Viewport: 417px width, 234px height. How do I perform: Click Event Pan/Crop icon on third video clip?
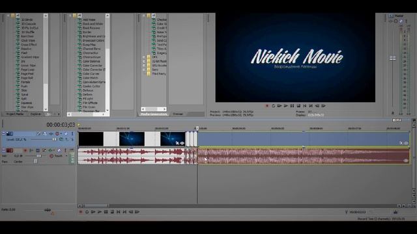click(x=177, y=143)
